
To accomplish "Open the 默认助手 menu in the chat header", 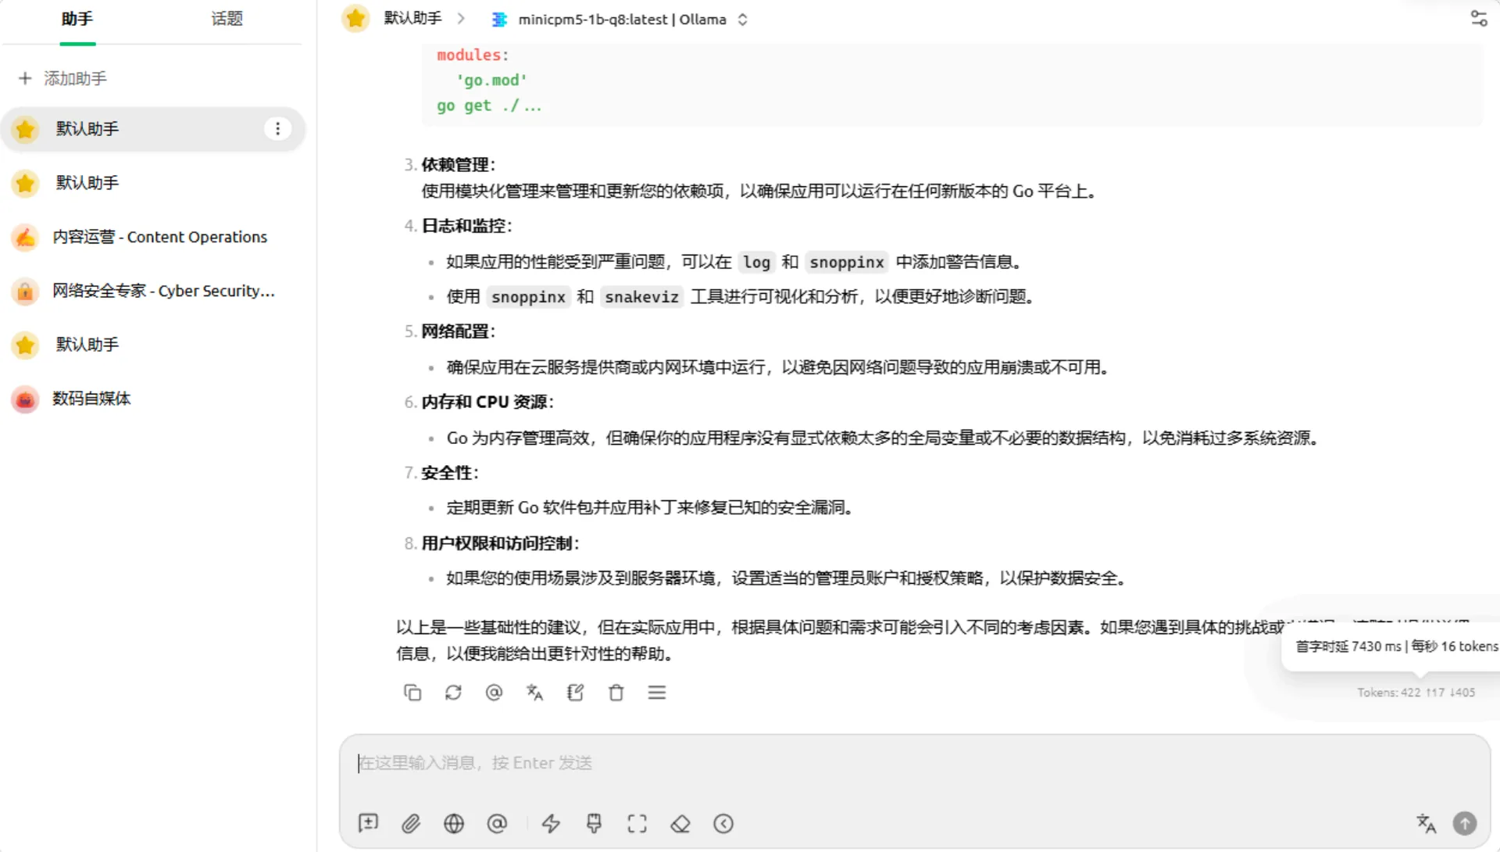I will [412, 18].
